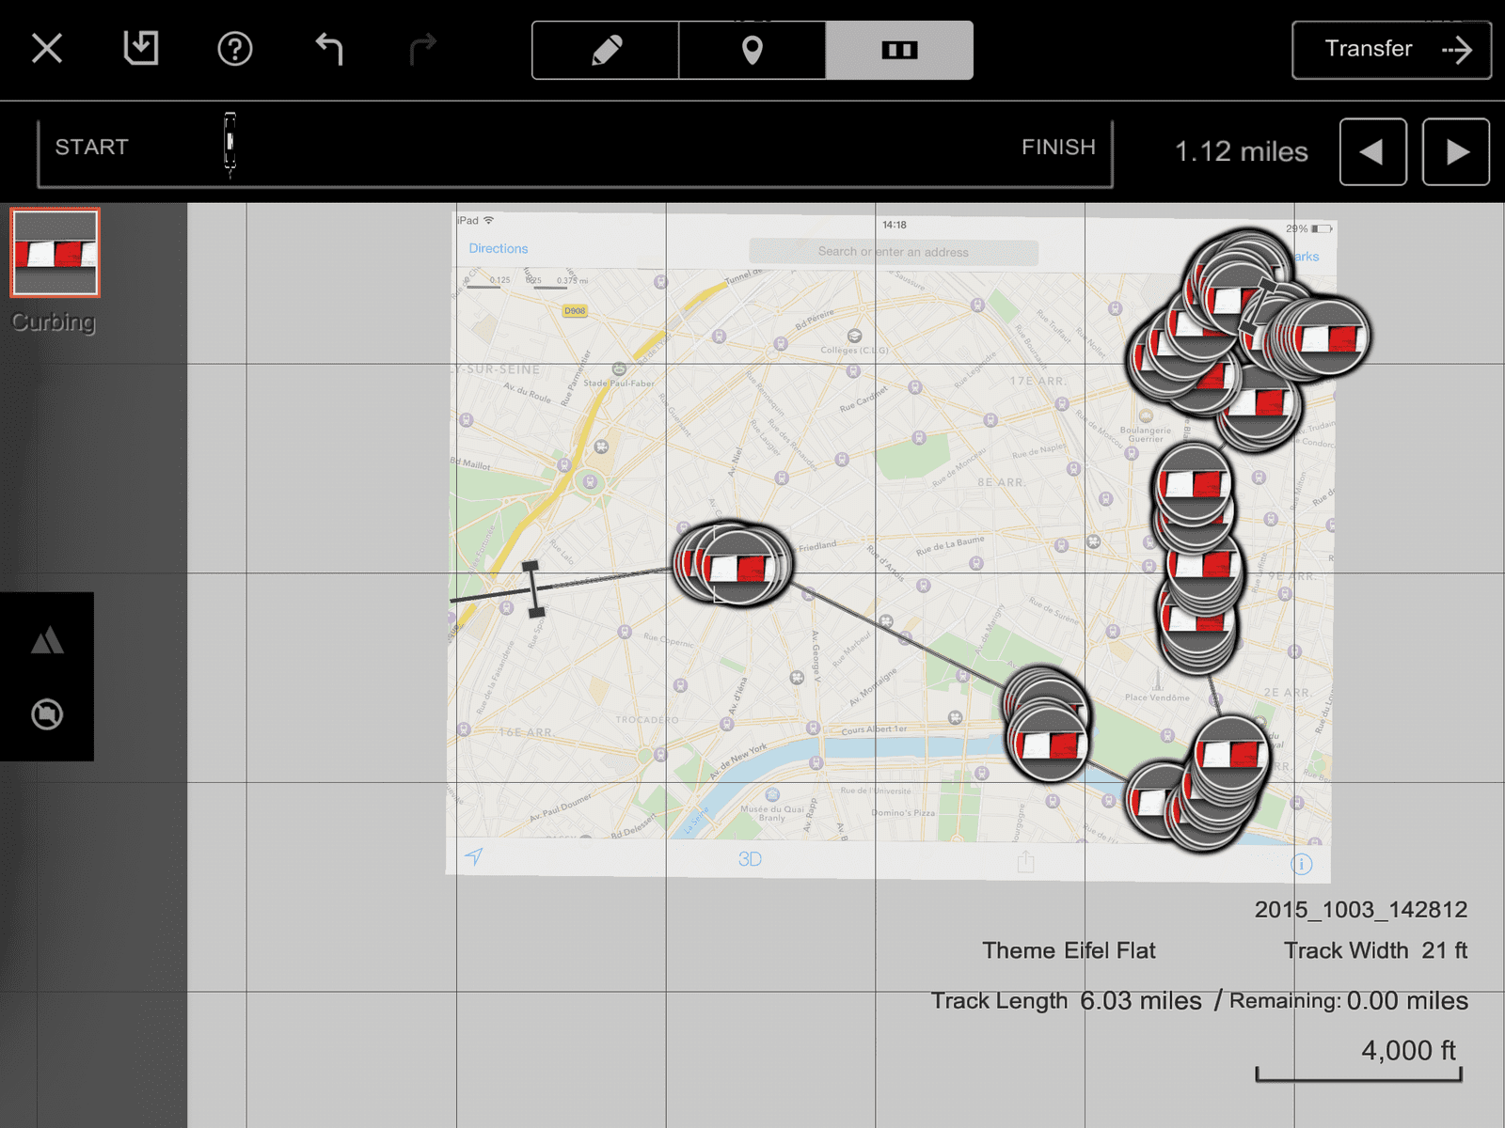Image resolution: width=1505 pixels, height=1128 pixels.
Task: Click the Track Length 6.03 miles text
Action: [x=1066, y=1000]
